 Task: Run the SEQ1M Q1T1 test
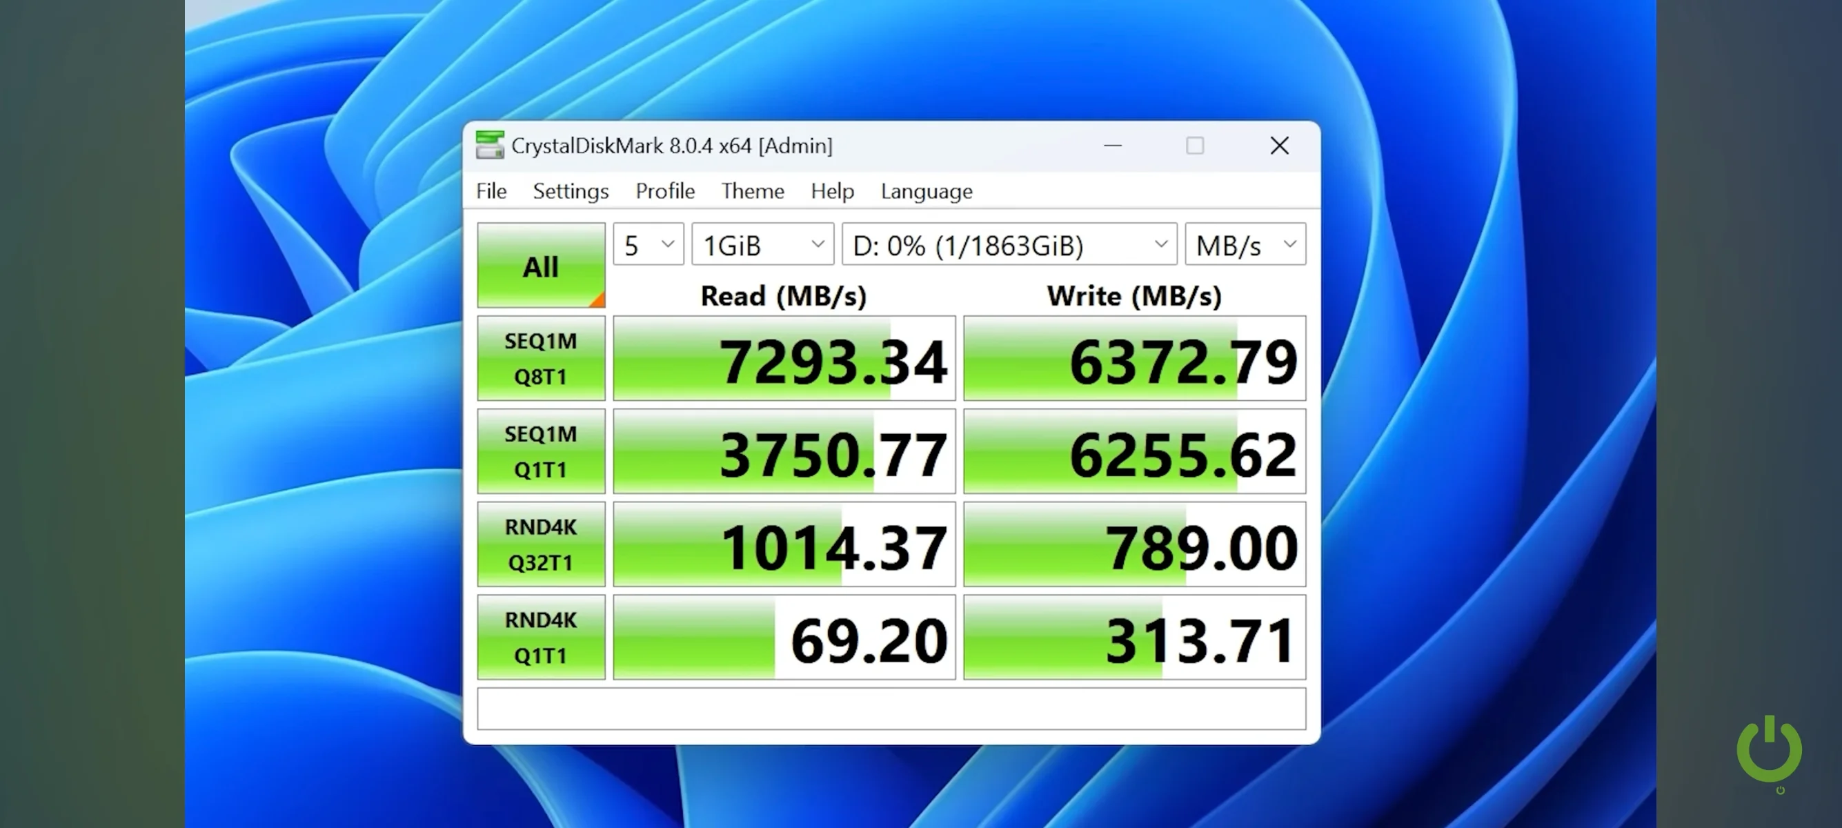tap(541, 451)
